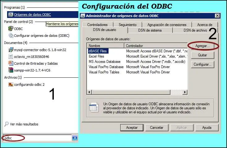
Task: Click Ver más resultados link
Action: pyautogui.click(x=24, y=124)
